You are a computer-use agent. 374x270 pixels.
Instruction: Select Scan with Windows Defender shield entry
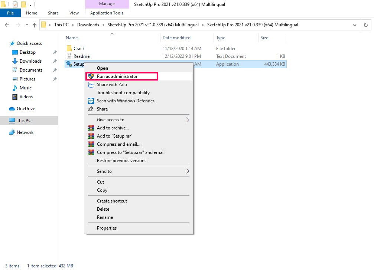(127, 101)
